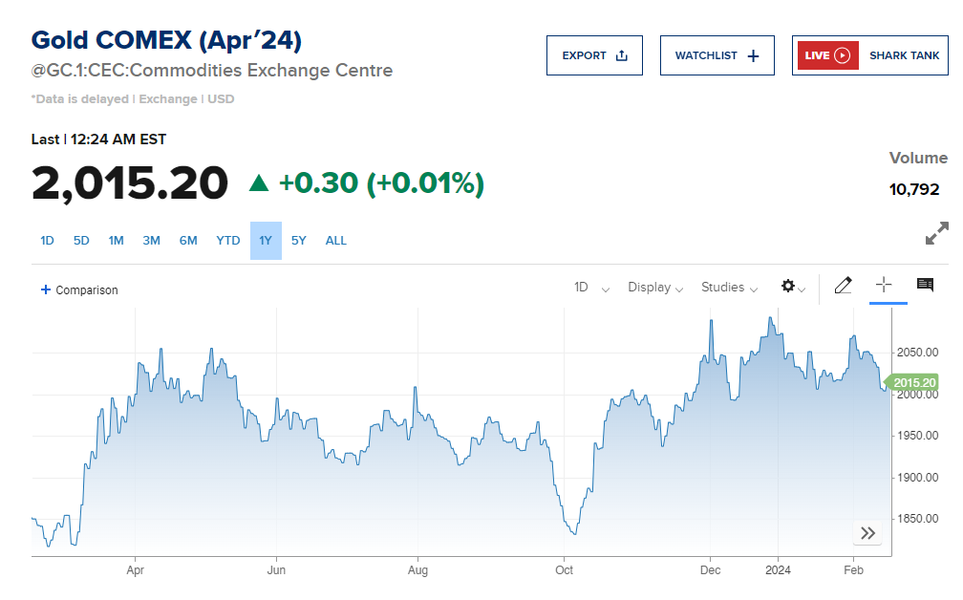Click the 2015.20 price marker label
This screenshot has width=963, height=600.
pos(913,383)
